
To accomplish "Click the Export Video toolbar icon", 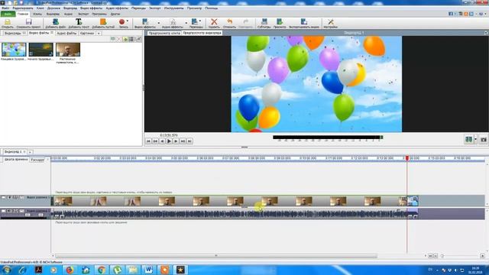I will [304, 21].
